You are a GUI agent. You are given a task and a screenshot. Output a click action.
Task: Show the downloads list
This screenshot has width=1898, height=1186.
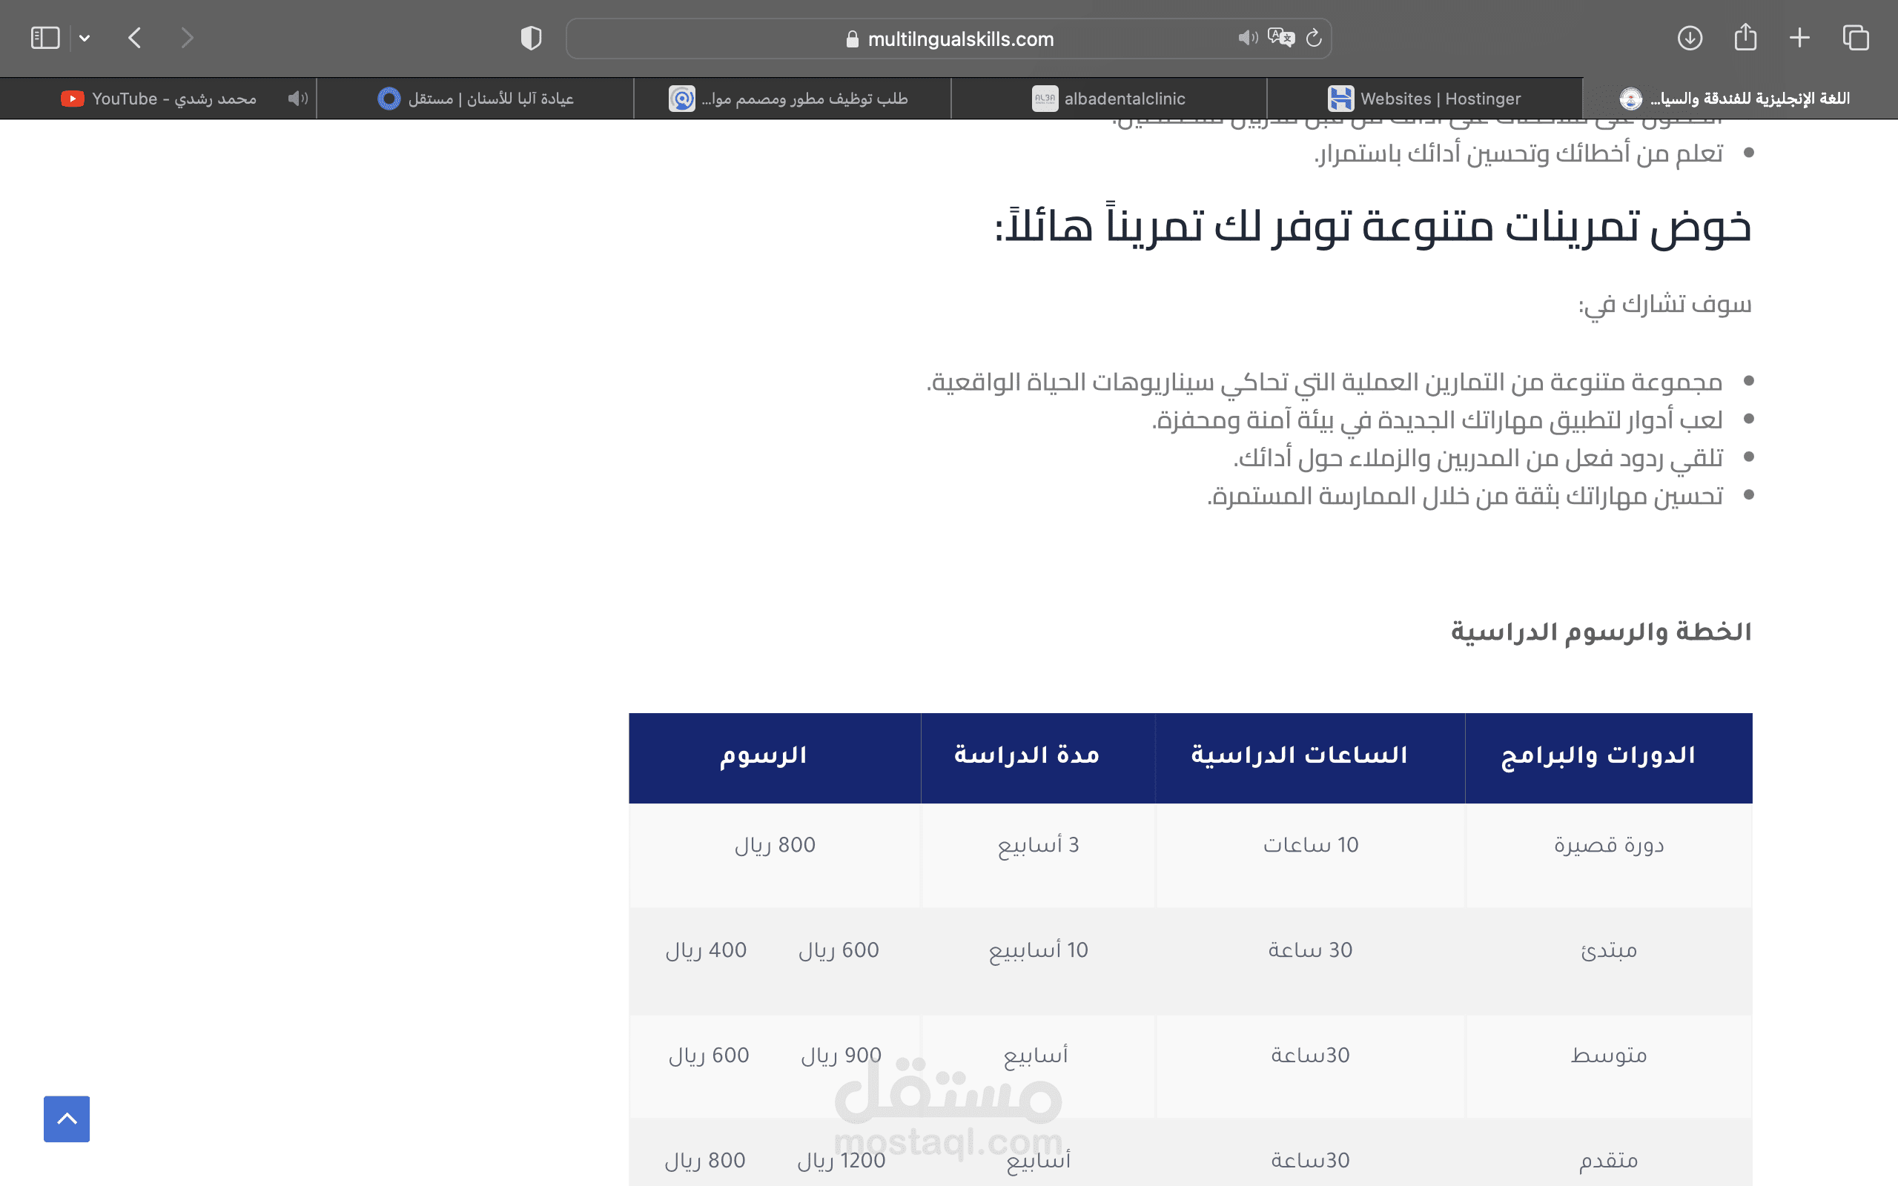tap(1690, 38)
